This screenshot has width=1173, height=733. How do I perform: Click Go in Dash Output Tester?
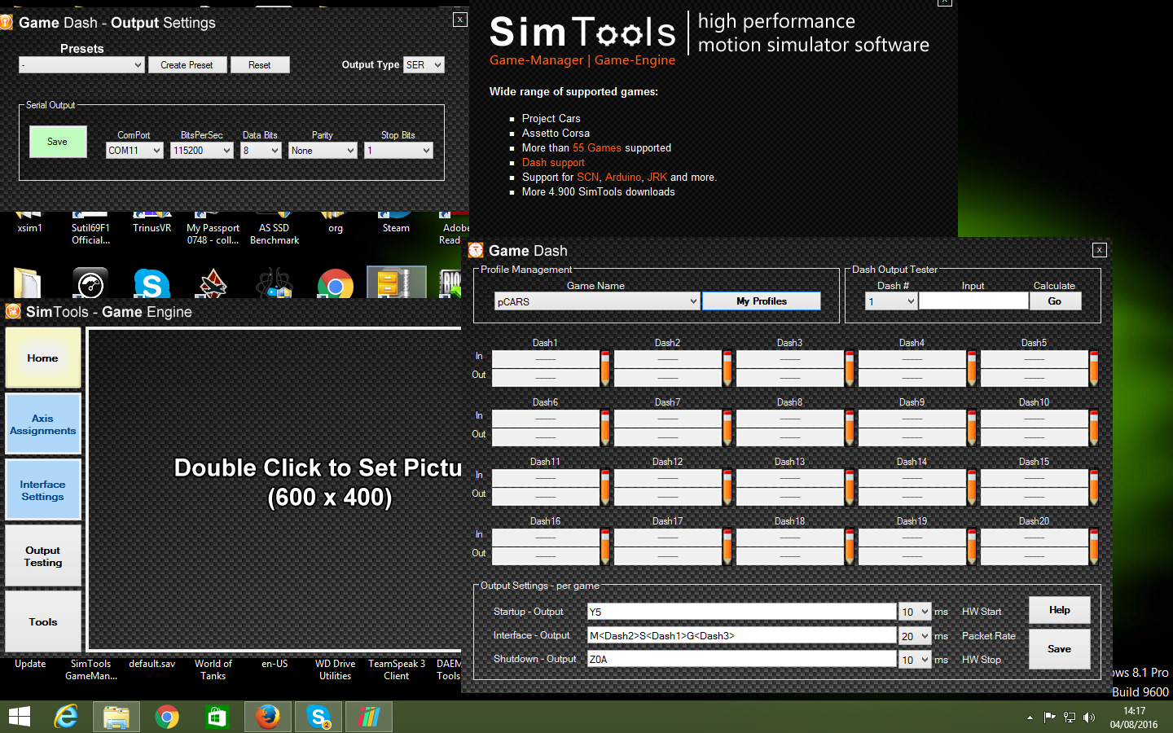coord(1055,301)
